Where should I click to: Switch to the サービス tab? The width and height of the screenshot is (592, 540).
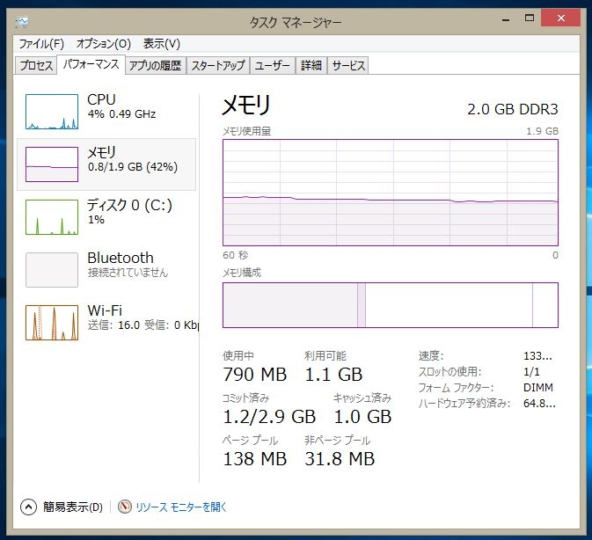[348, 66]
